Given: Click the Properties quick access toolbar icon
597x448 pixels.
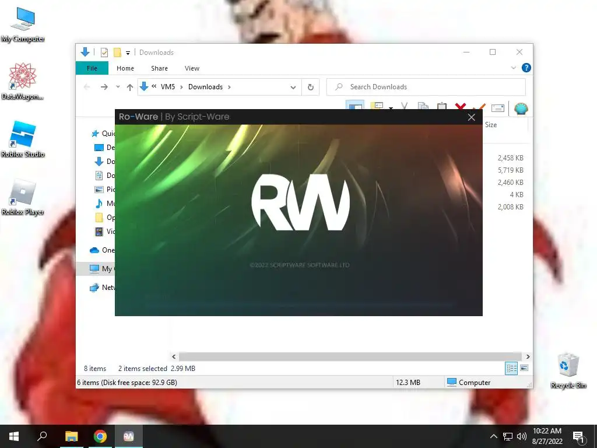Looking at the screenshot, I should (104, 52).
